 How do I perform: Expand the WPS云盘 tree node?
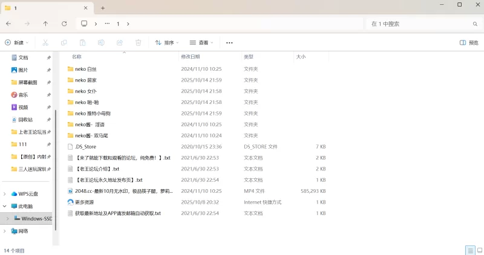(x=5, y=194)
